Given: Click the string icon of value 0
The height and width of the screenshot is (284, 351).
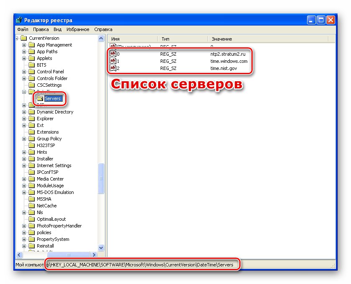Looking at the screenshot, I should (x=113, y=54).
